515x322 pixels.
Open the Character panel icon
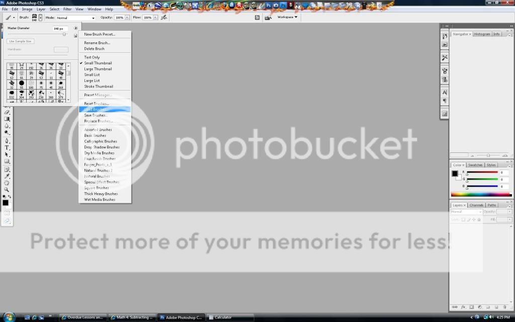point(445,93)
